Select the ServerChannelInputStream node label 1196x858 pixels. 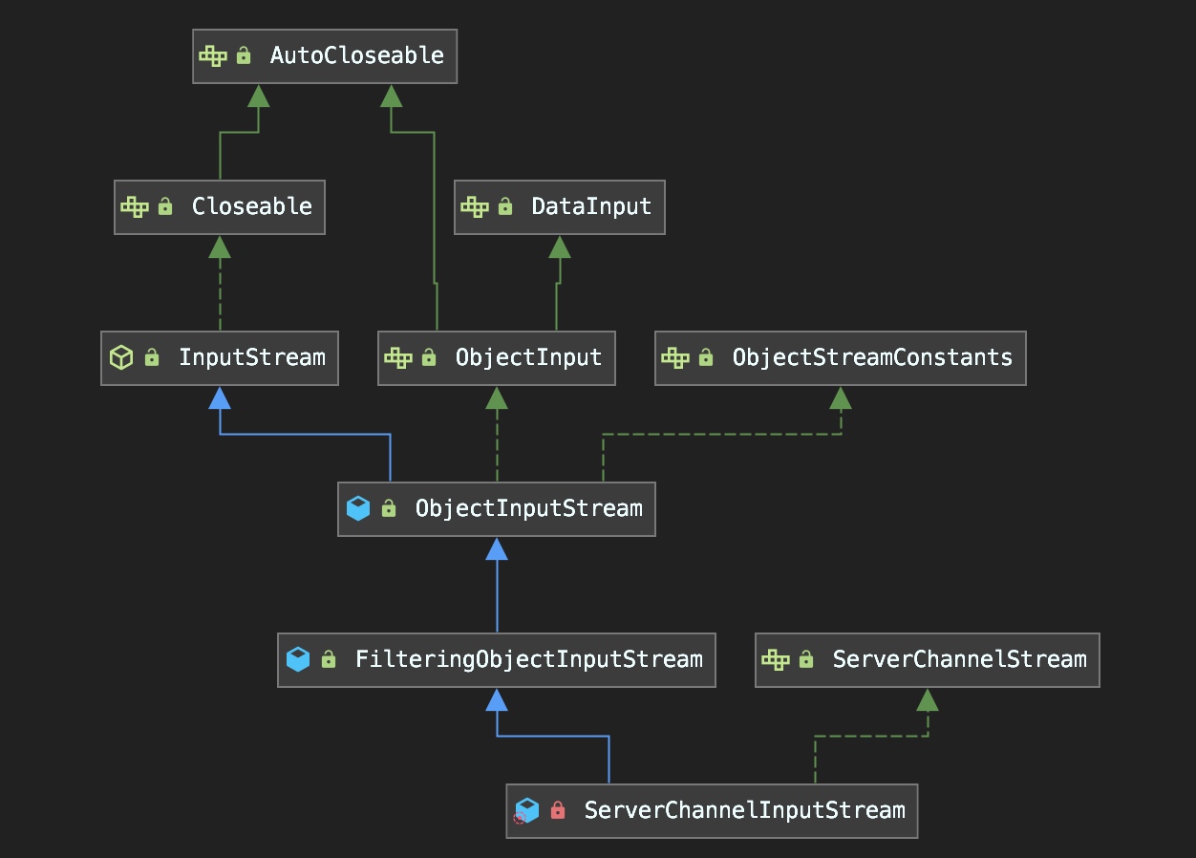(x=745, y=810)
